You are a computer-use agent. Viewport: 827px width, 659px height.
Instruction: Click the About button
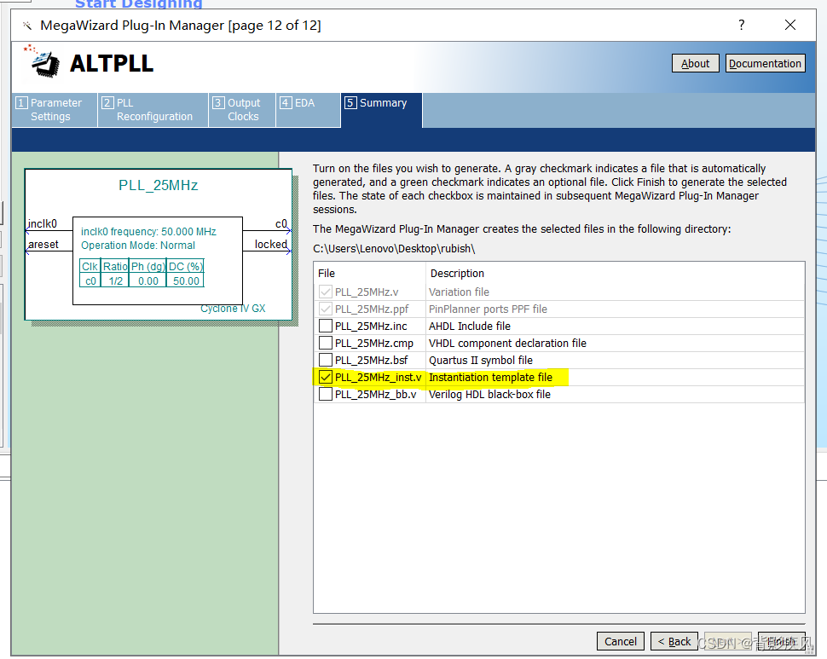[695, 63]
